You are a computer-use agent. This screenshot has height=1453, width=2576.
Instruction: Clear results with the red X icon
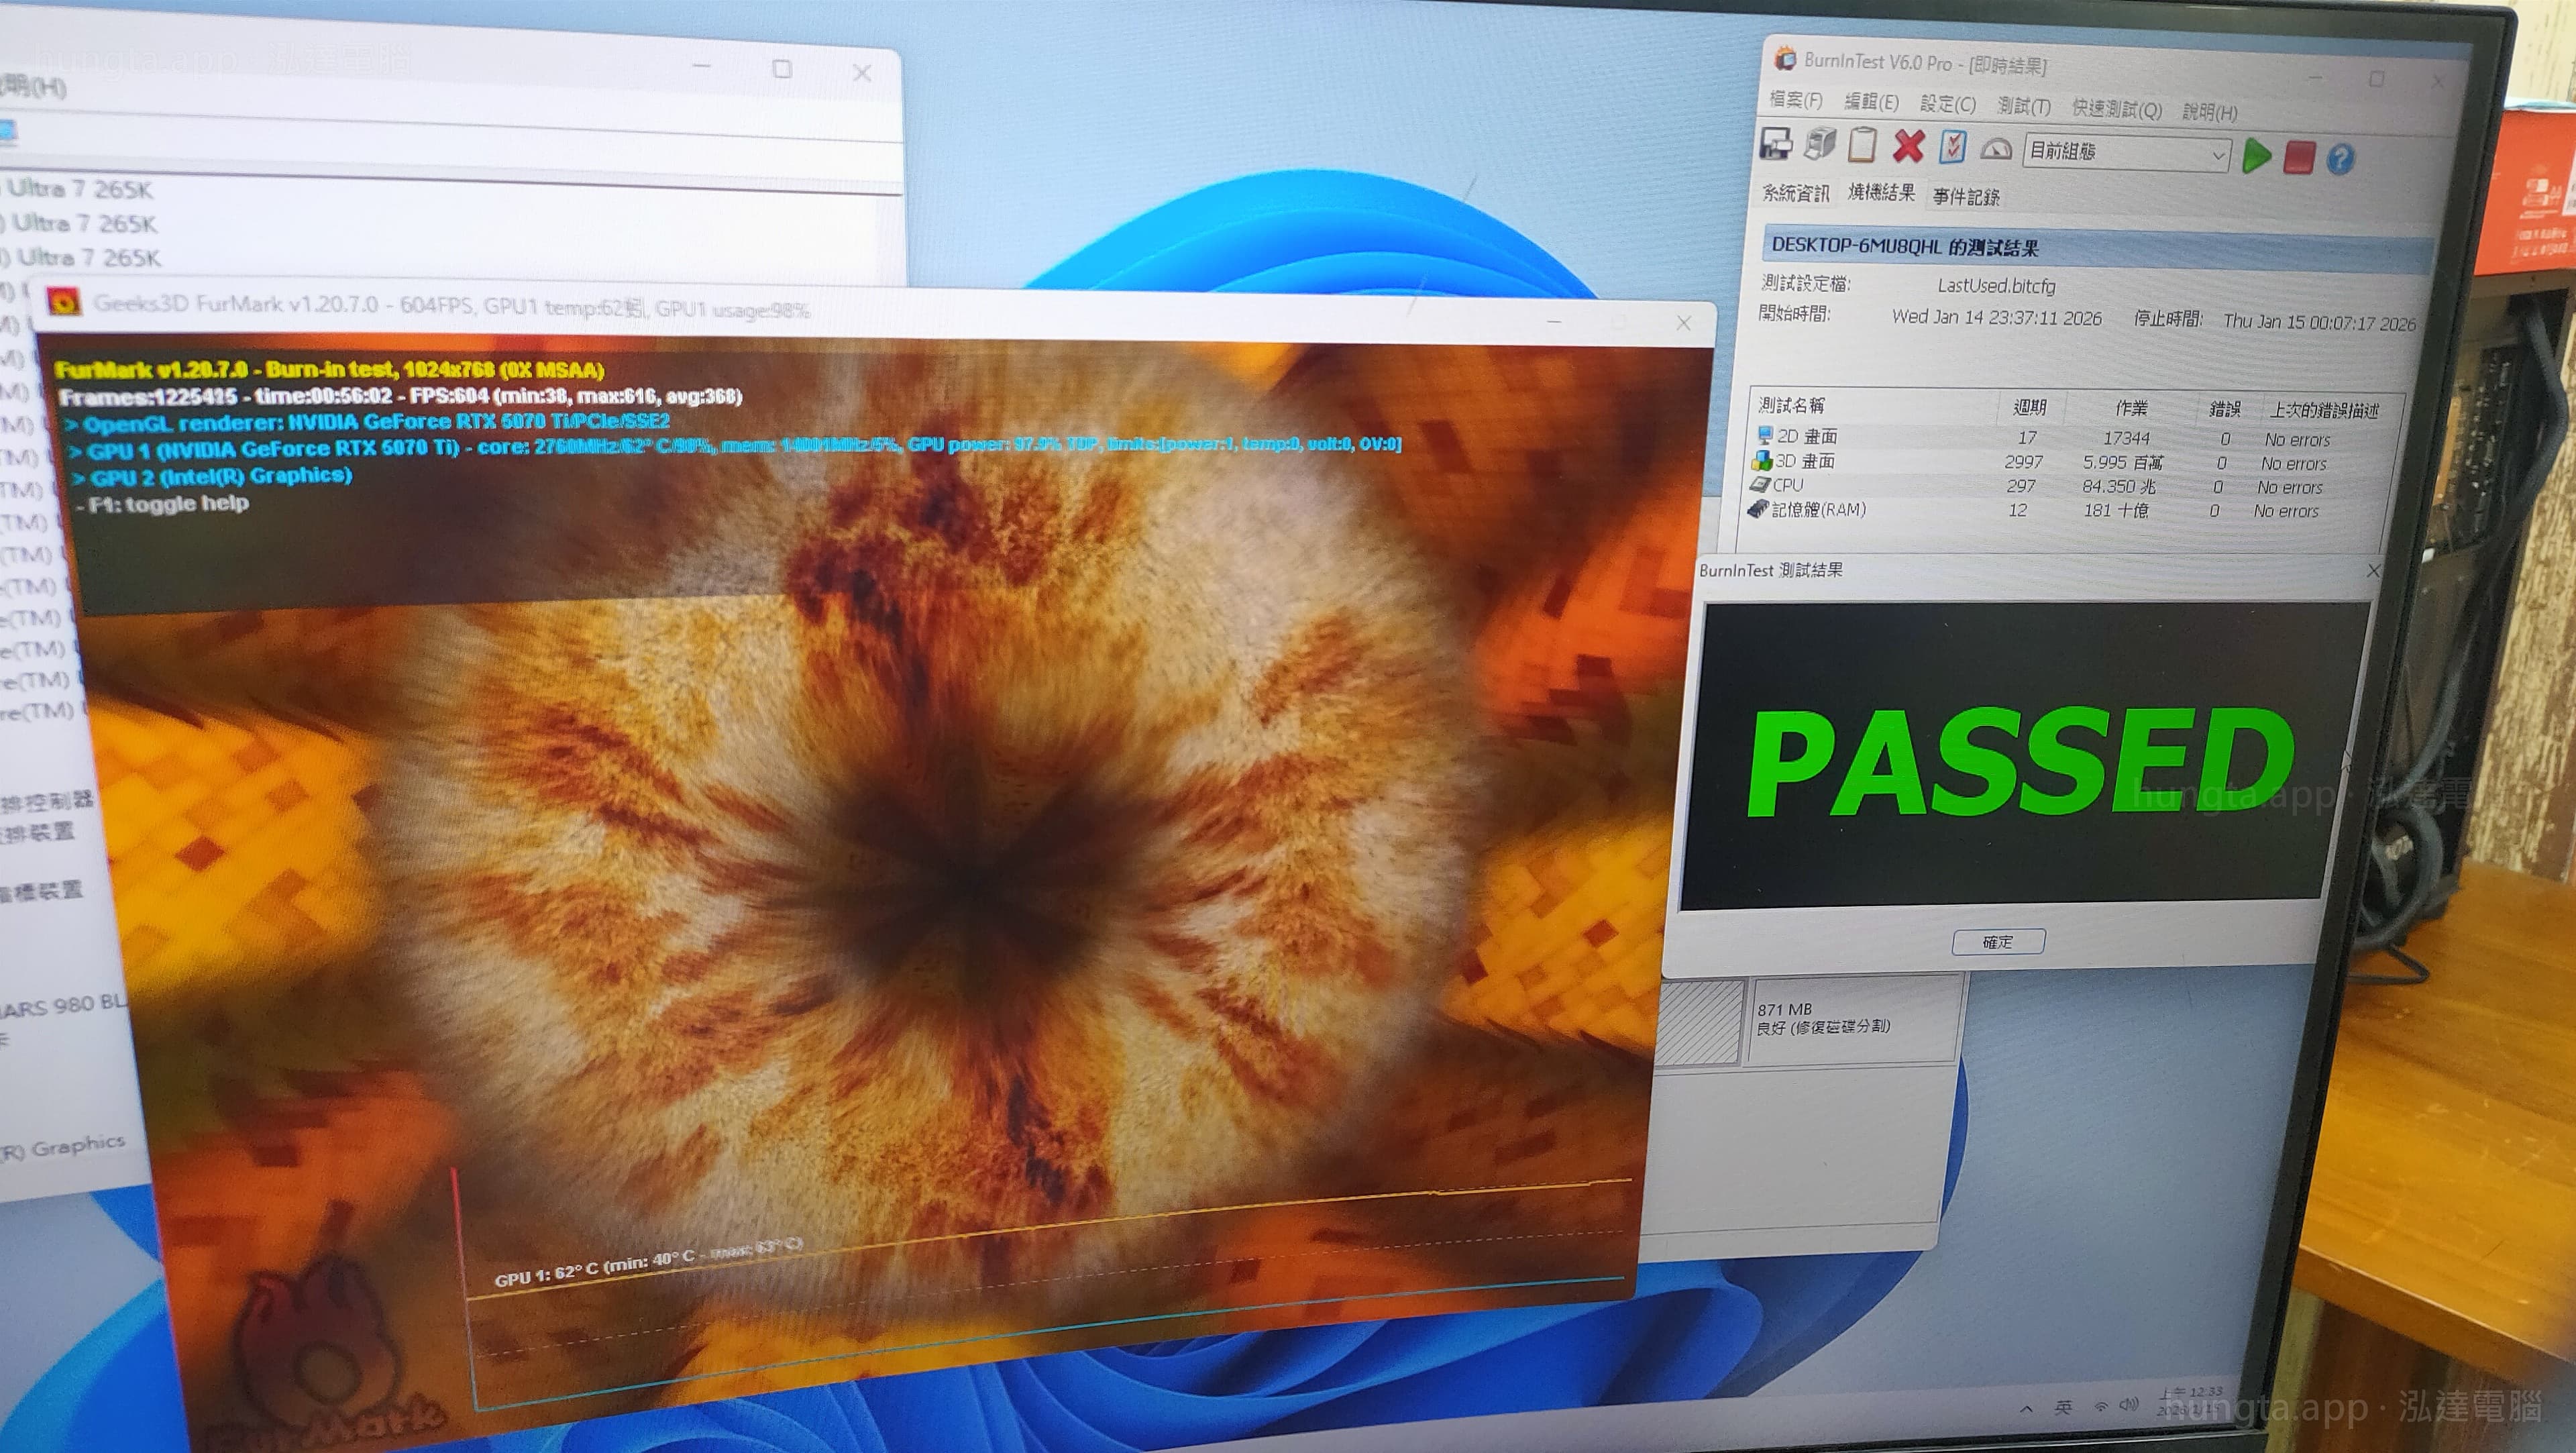pos(1908,146)
